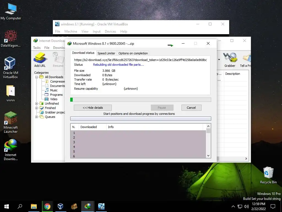Click the download URL text

point(140,60)
